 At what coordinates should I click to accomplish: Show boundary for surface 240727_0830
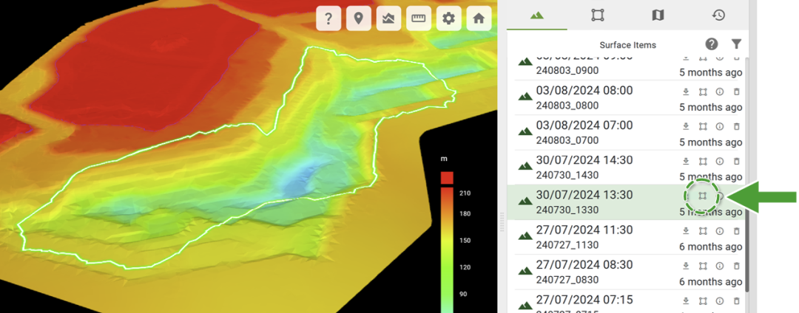point(703,266)
